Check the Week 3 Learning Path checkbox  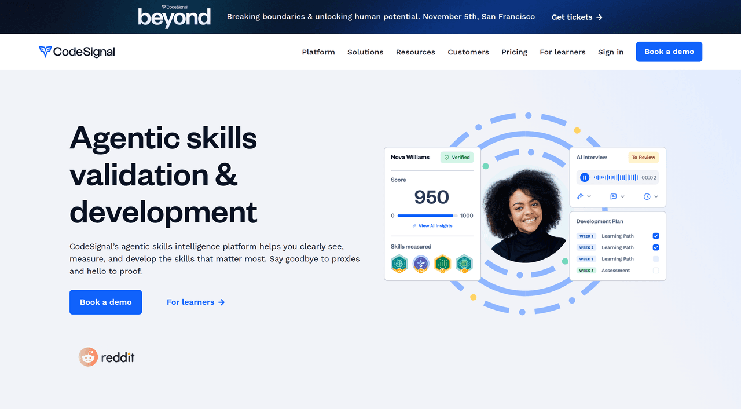pos(656,259)
